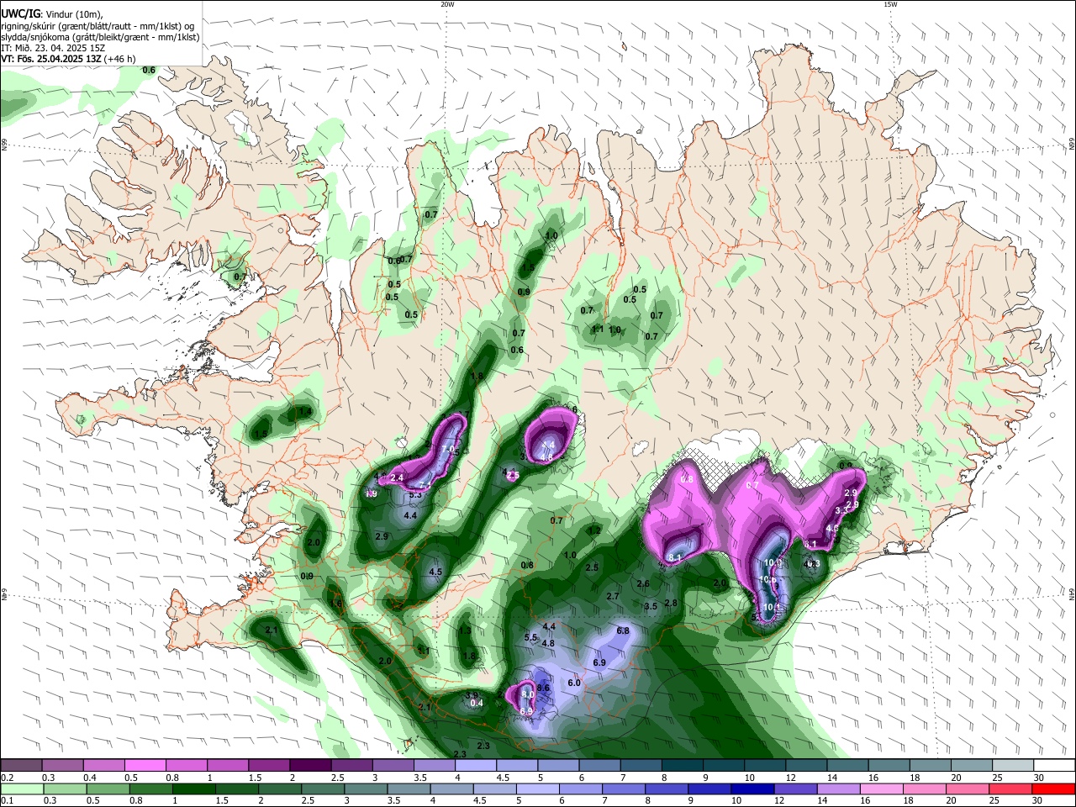Image resolution: width=1076 pixels, height=807 pixels.
Task: Click the 10.1 precipitation value on the map
Action: [x=772, y=607]
